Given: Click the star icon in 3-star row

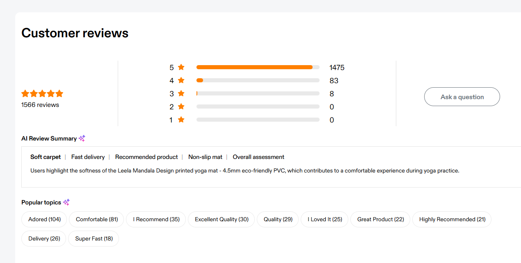Looking at the screenshot, I should (181, 94).
